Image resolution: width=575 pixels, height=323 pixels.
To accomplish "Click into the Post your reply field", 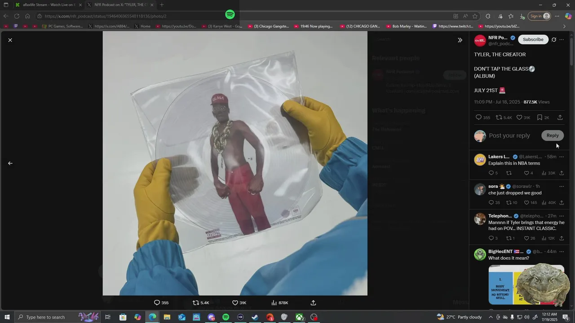I will coord(509,135).
